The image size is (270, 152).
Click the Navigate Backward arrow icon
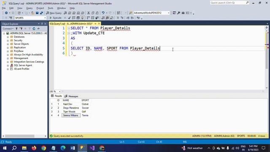click(6, 13)
